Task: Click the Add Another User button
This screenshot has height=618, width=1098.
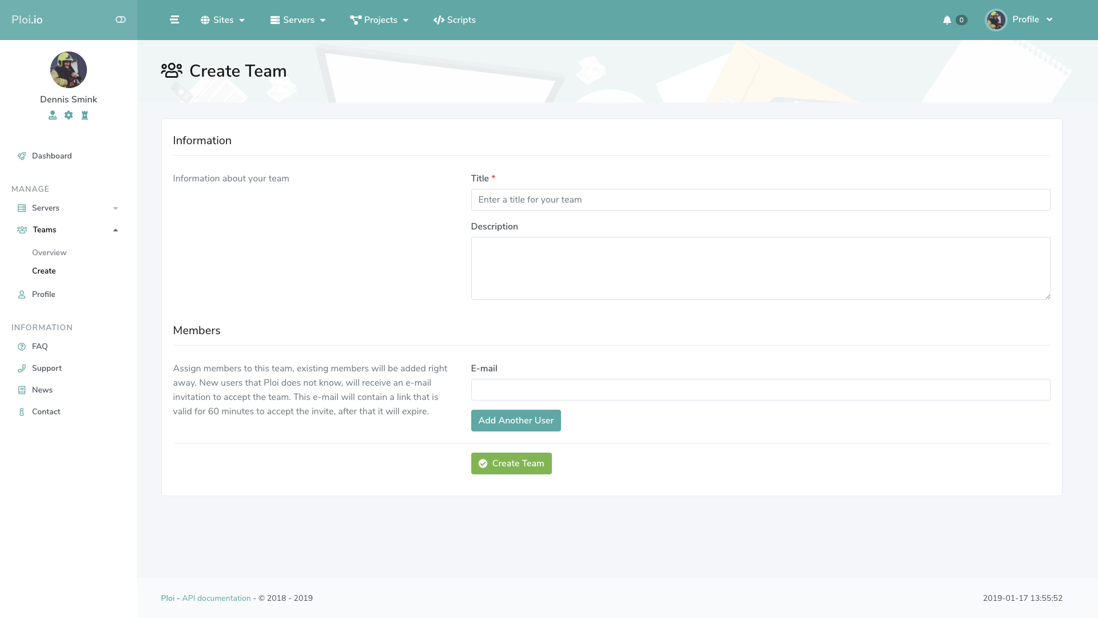Action: [516, 421]
